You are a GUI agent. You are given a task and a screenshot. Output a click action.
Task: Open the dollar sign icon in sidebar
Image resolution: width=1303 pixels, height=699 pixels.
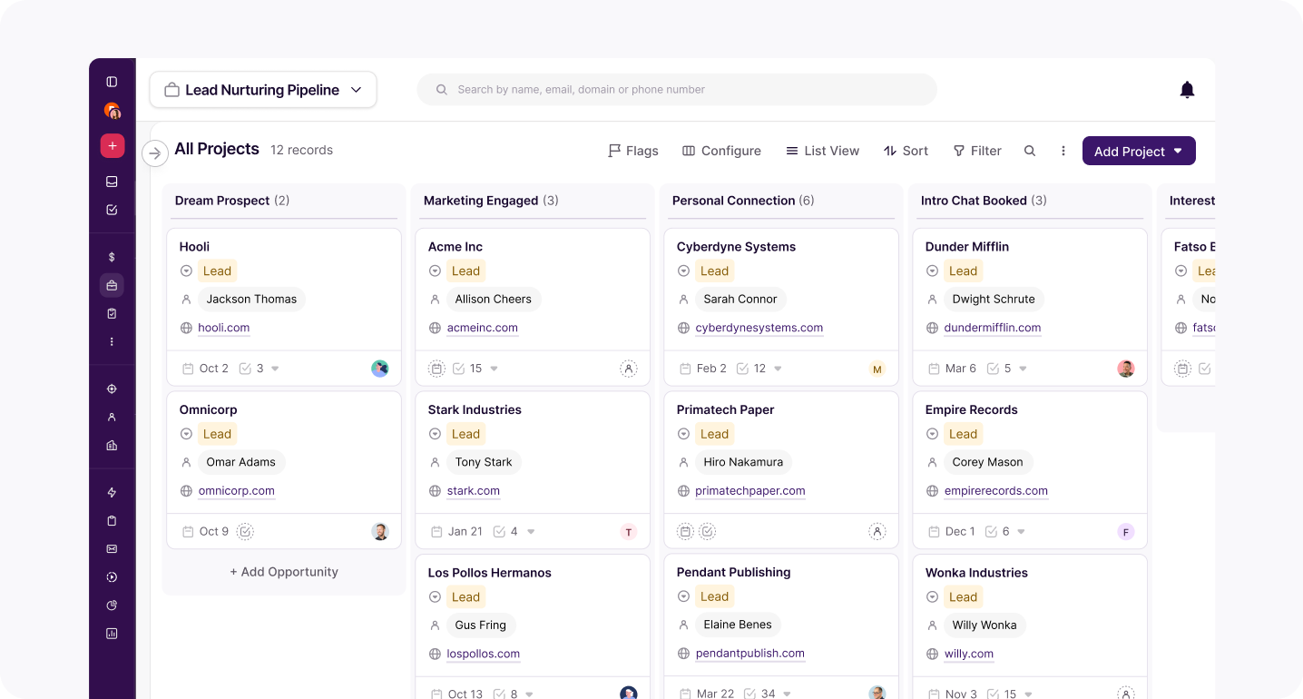click(x=112, y=257)
